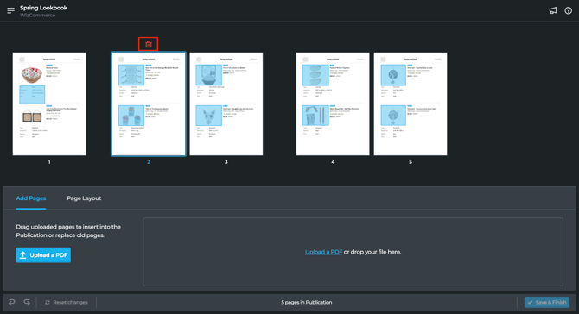Viewport: 579px width, 314px height.
Task: Select page 5 thumbnail
Action: 410,104
